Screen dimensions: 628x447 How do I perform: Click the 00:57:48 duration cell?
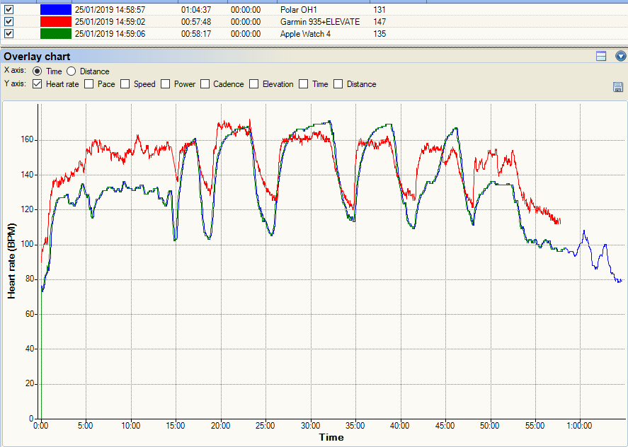click(196, 22)
